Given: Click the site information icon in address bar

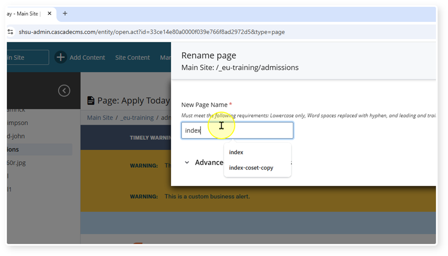Looking at the screenshot, I should tap(11, 32).
